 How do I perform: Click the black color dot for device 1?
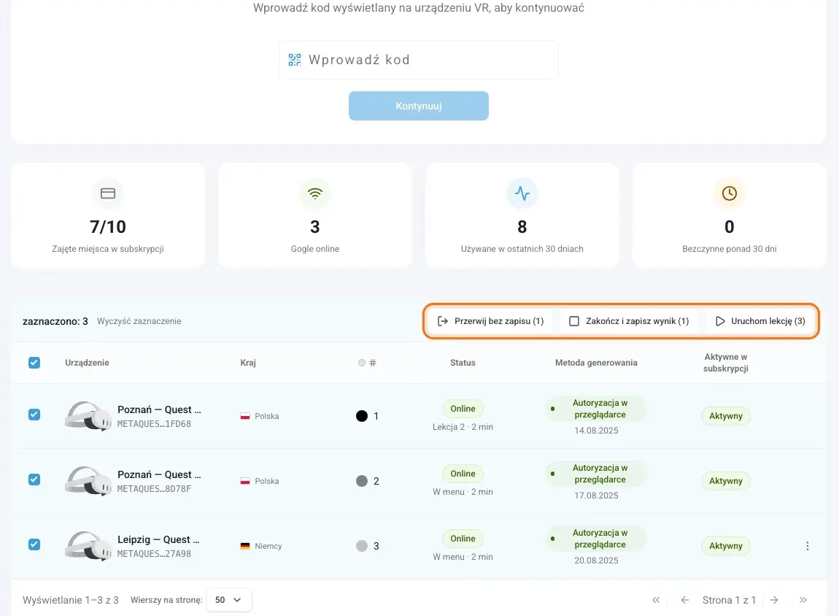pos(362,416)
